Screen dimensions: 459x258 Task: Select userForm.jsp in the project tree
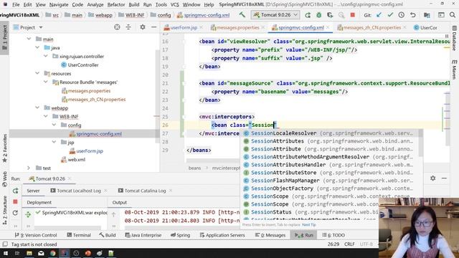click(x=90, y=151)
